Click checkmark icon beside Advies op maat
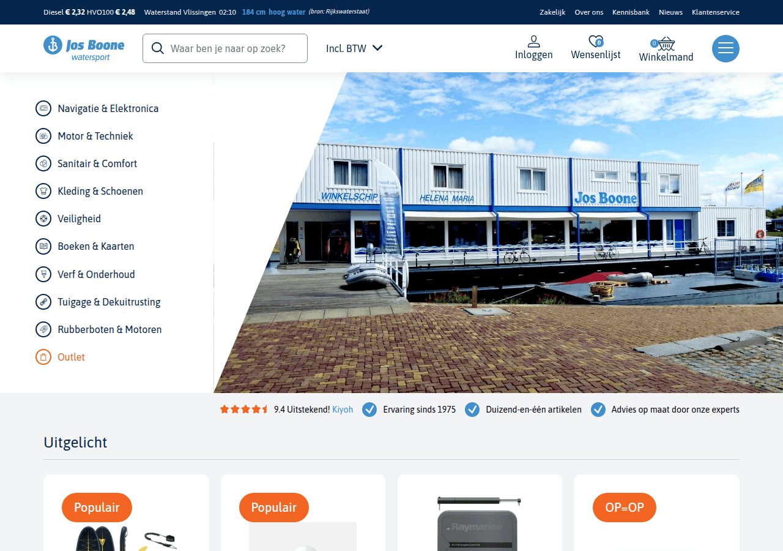The image size is (783, 551). point(598,410)
